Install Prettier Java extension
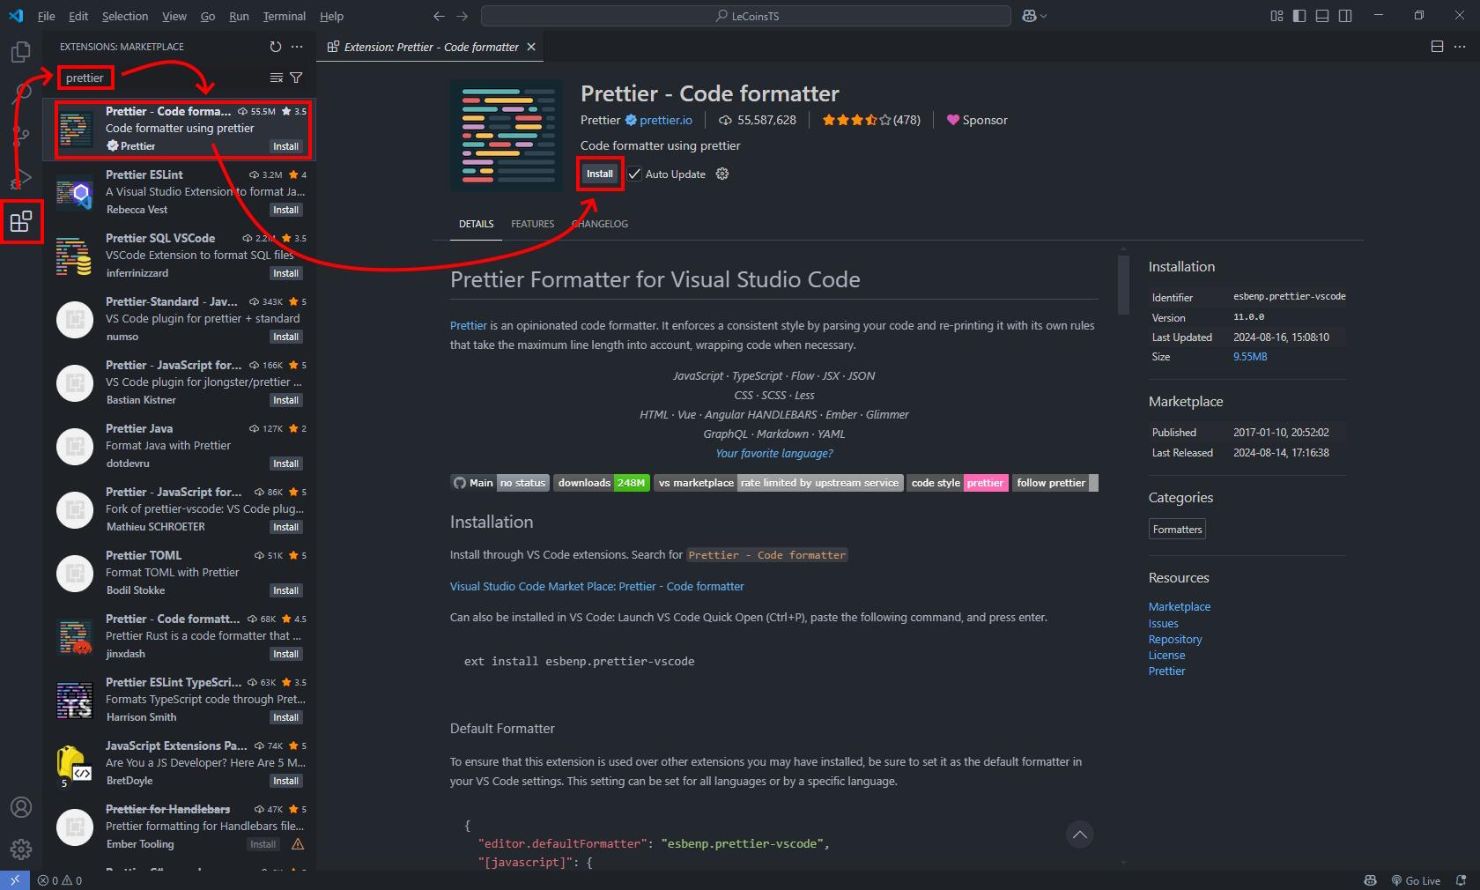 point(285,464)
